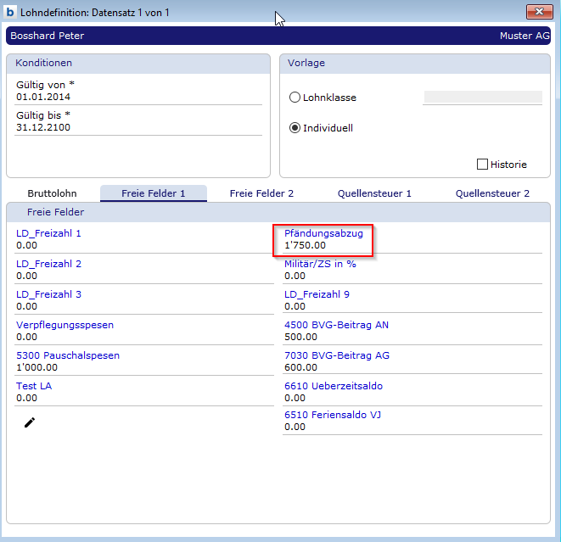Click the pencil edit icon

coord(30,422)
